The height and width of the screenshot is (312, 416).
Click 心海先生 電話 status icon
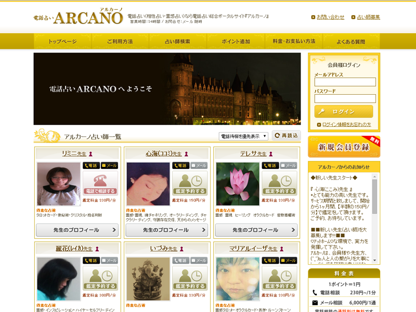click(180, 165)
